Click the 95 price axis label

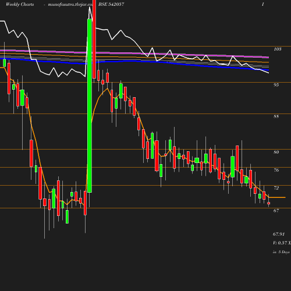[x=276, y=85]
